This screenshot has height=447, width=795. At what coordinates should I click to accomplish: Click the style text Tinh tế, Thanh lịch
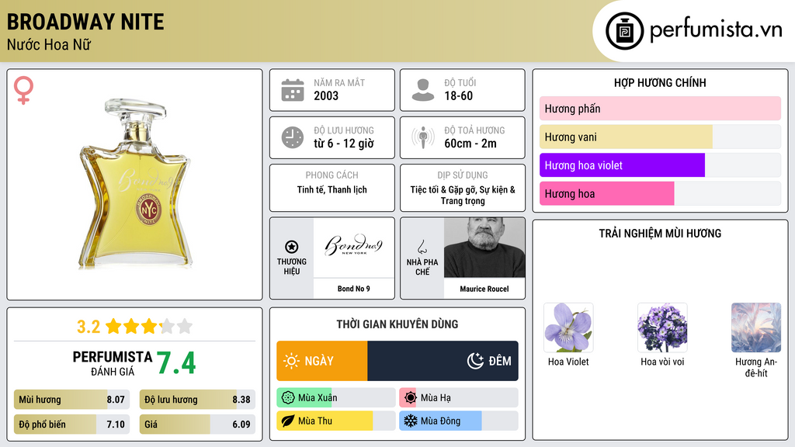click(332, 189)
